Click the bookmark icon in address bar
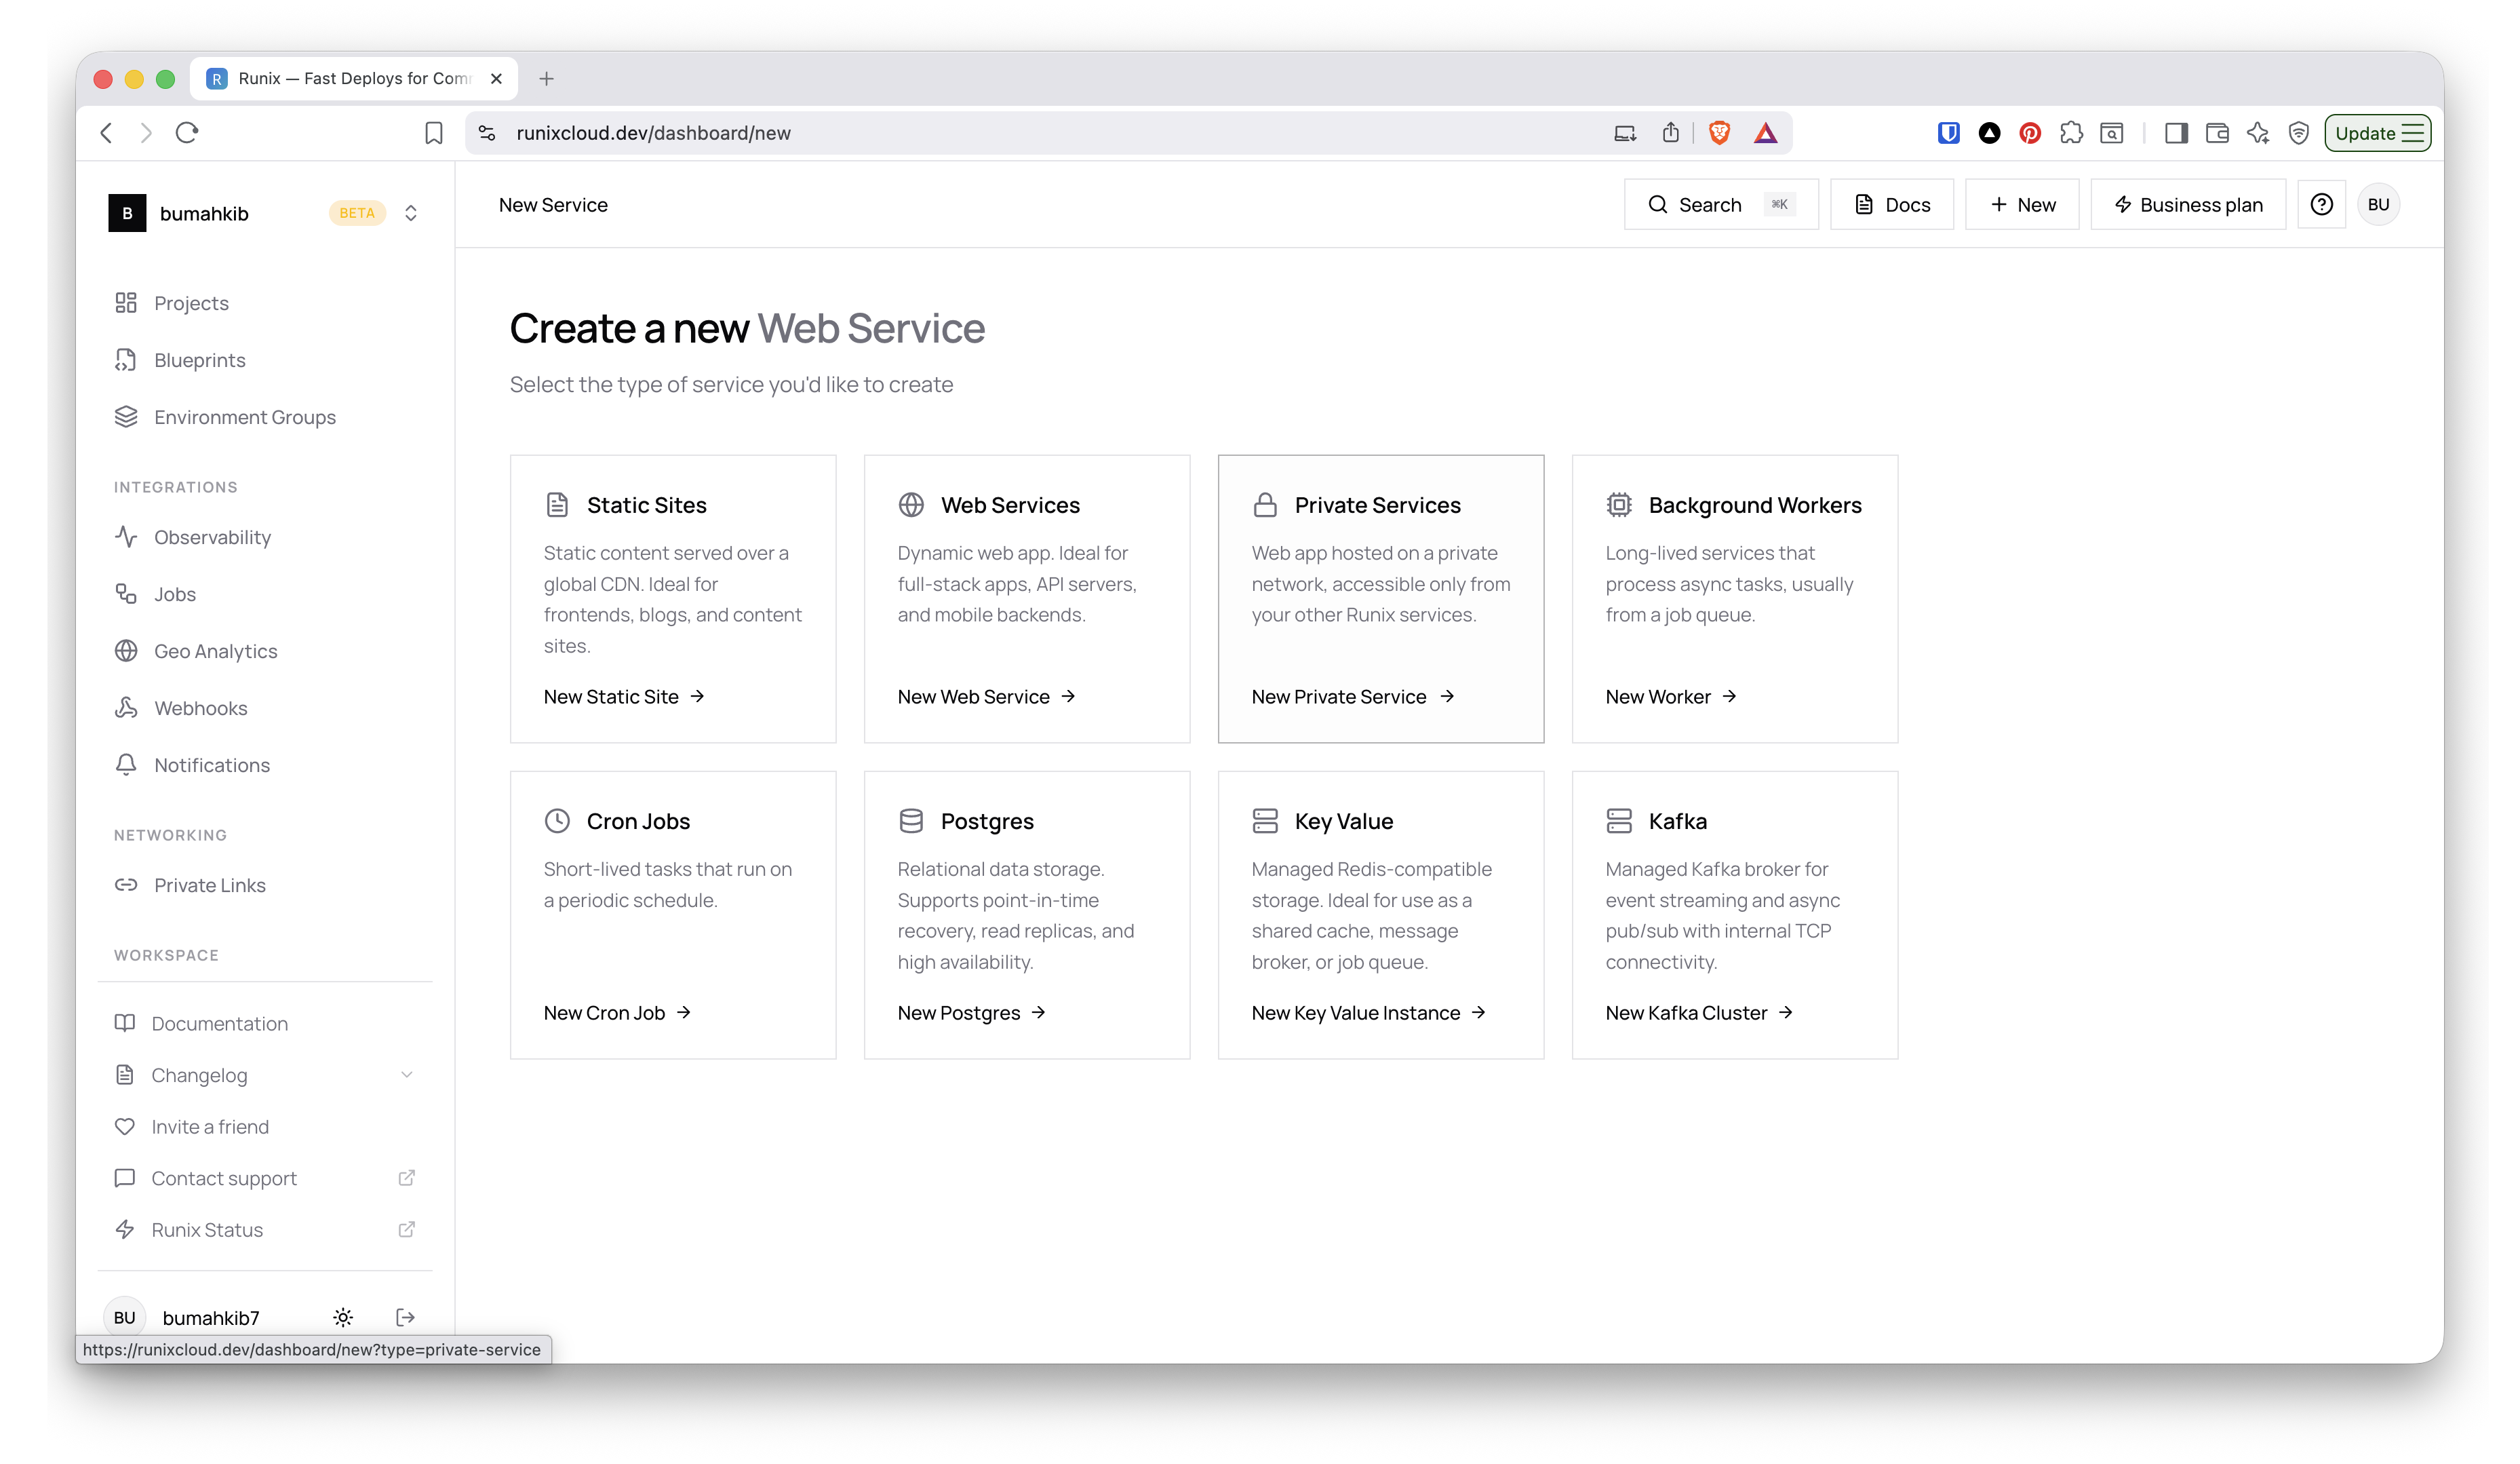The height and width of the screenshot is (1464, 2520). (x=434, y=133)
